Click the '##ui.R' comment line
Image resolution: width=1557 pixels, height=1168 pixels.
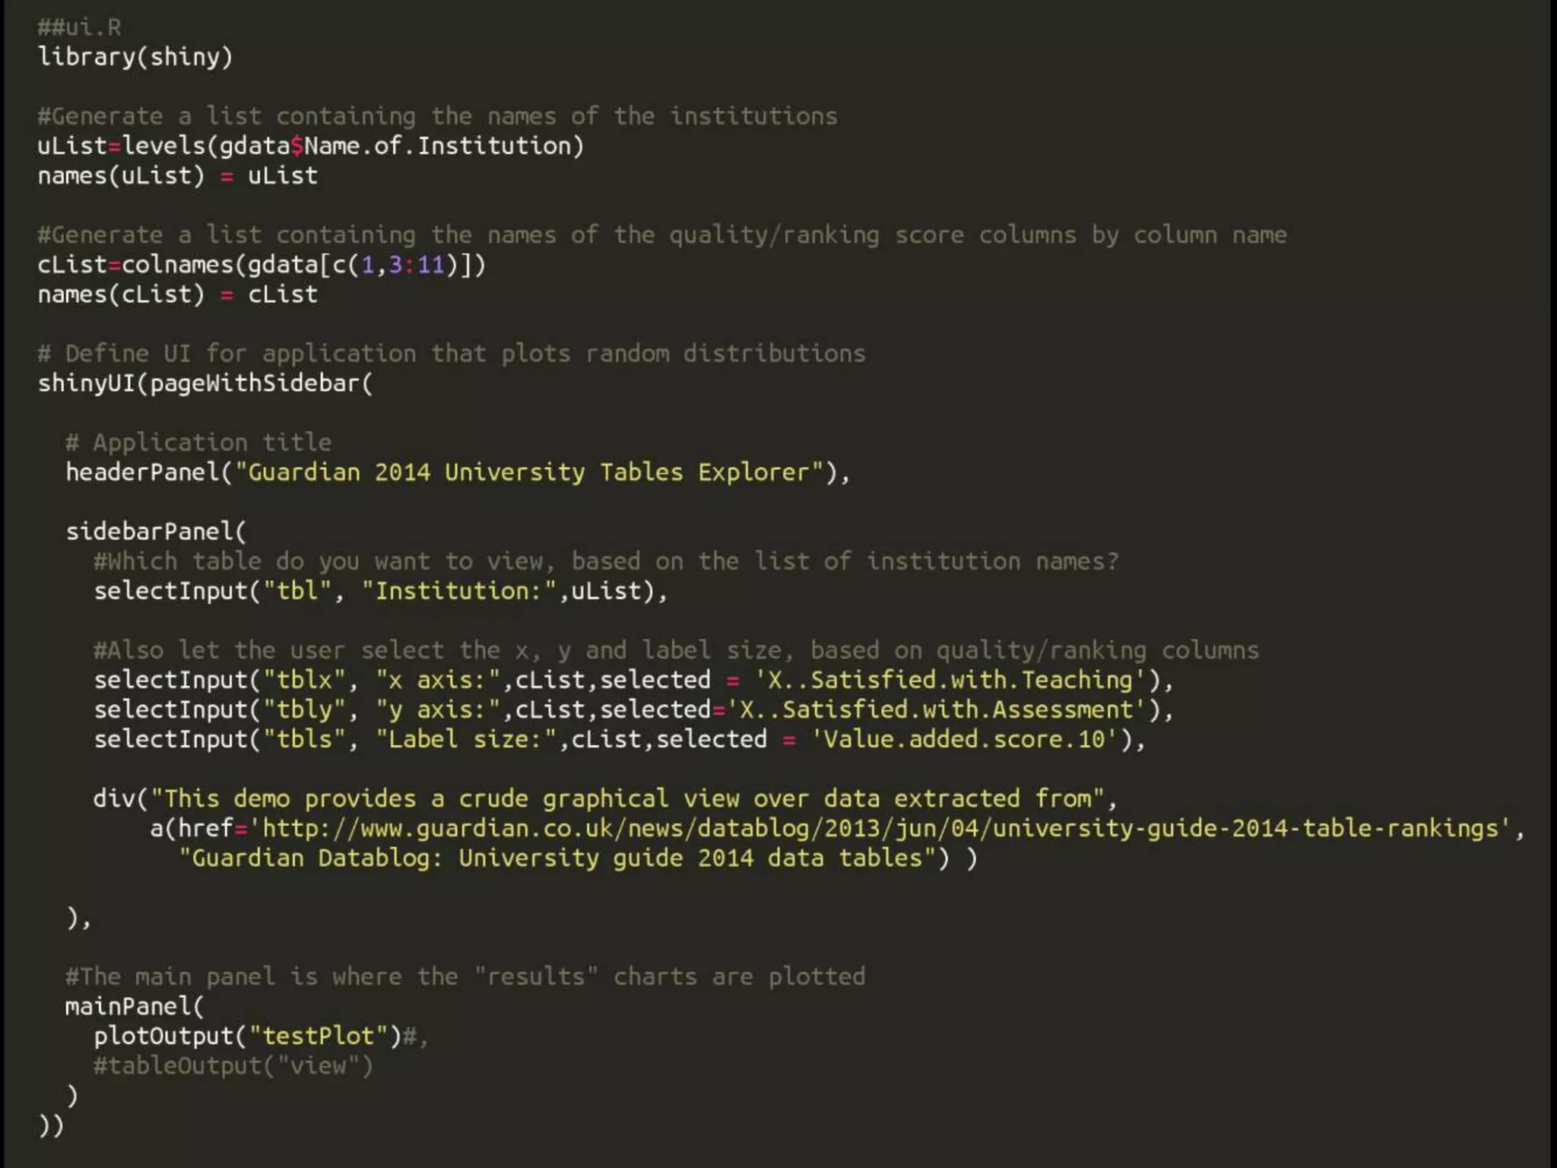coord(79,27)
